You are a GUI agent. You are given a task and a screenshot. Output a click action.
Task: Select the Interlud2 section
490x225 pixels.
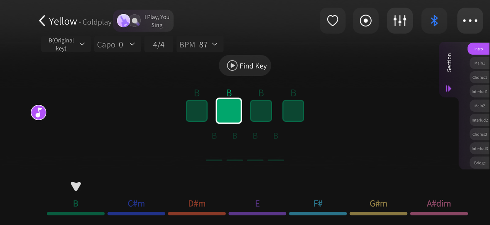[x=480, y=120]
